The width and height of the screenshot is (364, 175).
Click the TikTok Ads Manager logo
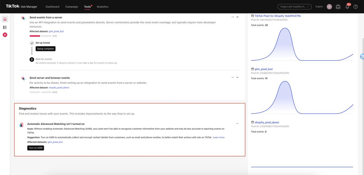pos(22,7)
